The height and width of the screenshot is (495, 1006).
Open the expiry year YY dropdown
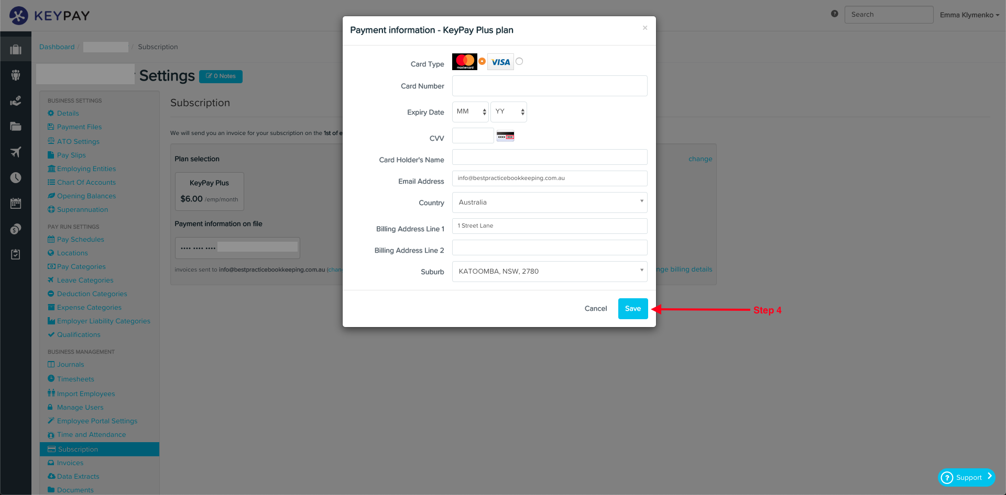(509, 111)
